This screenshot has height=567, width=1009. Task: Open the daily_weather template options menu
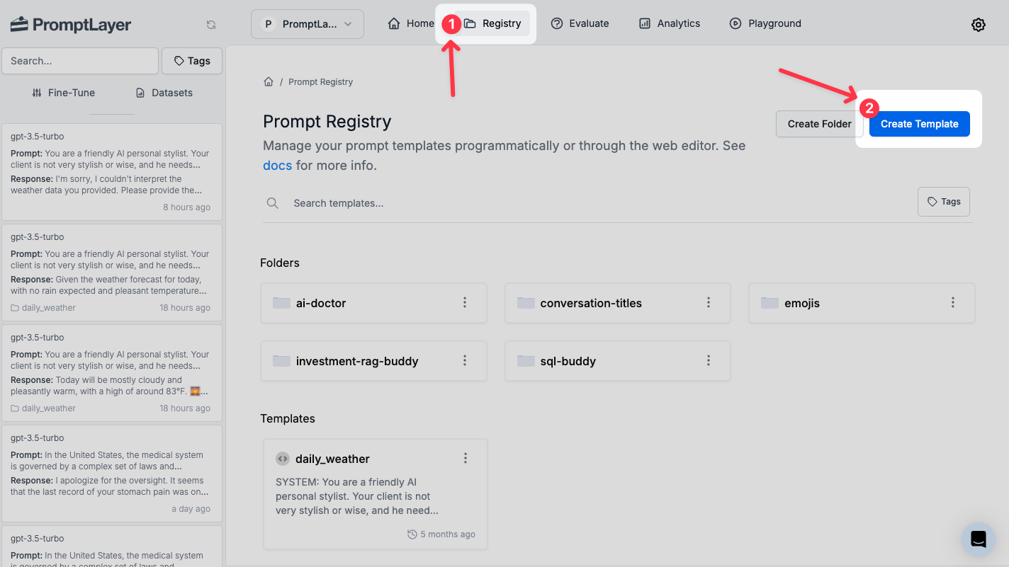466,458
